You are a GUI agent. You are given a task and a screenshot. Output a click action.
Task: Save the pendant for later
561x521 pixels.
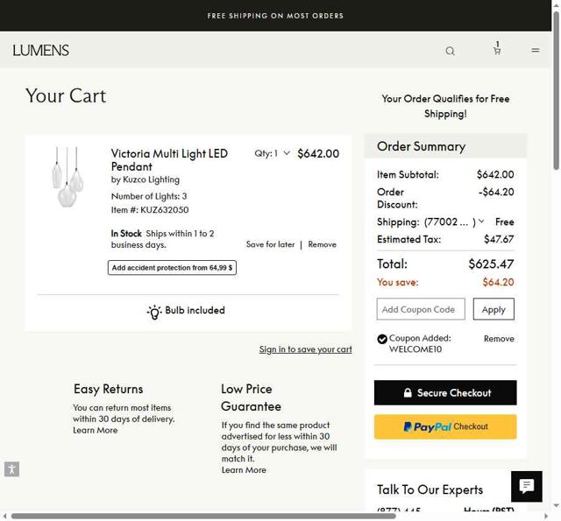270,244
